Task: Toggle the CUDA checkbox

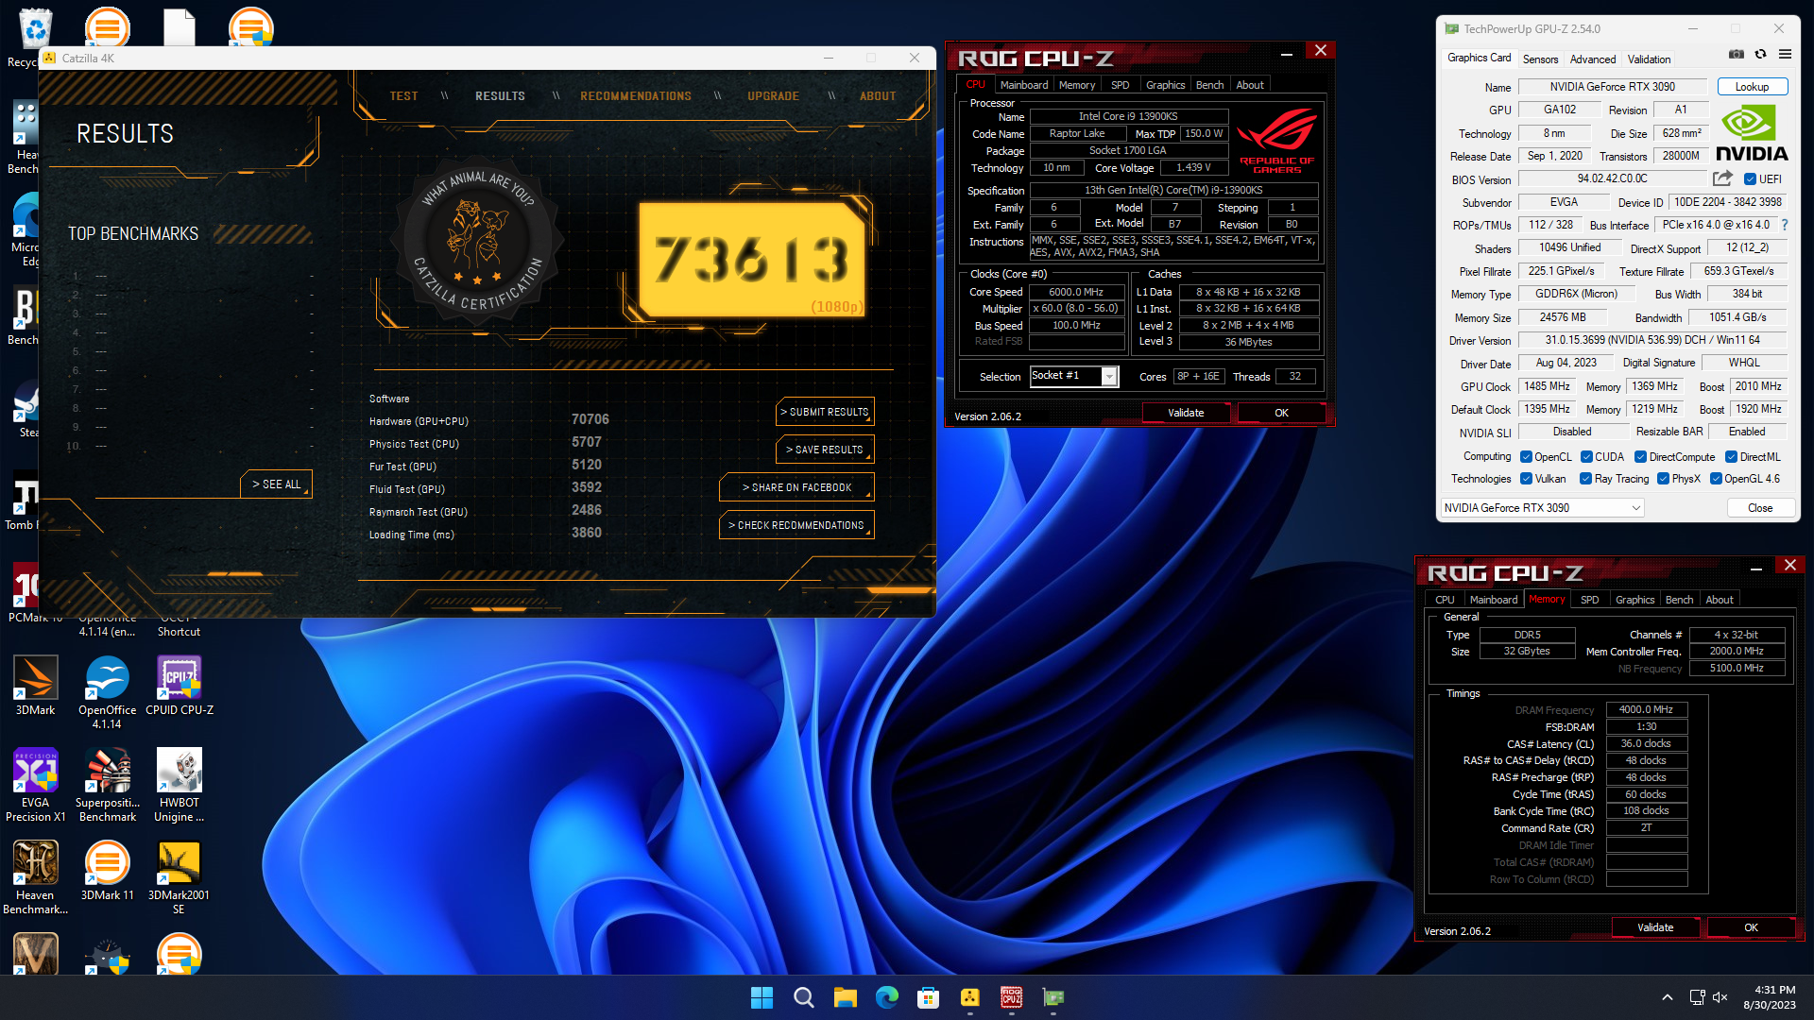Action: pyautogui.click(x=1586, y=457)
